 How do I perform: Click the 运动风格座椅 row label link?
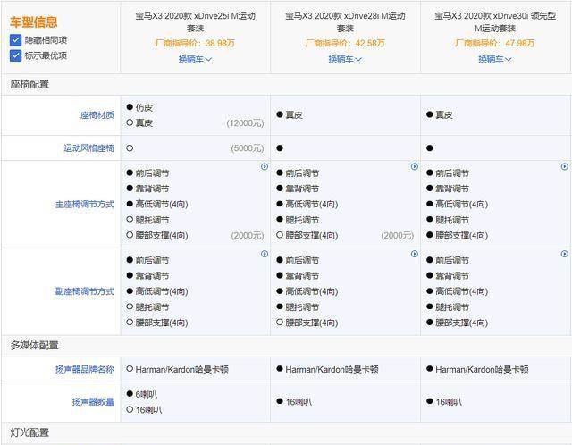89,148
